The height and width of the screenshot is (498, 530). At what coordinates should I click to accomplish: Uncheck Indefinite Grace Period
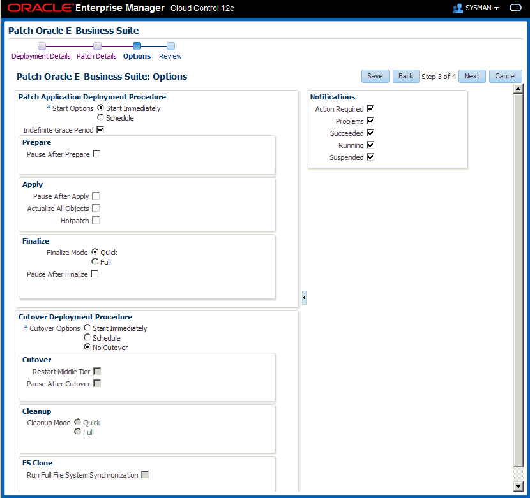click(100, 129)
